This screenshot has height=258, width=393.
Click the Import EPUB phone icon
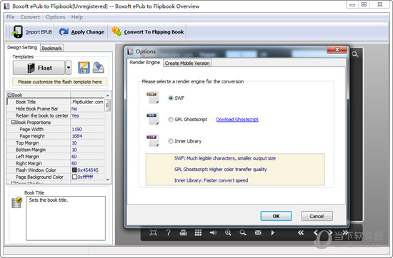18,32
